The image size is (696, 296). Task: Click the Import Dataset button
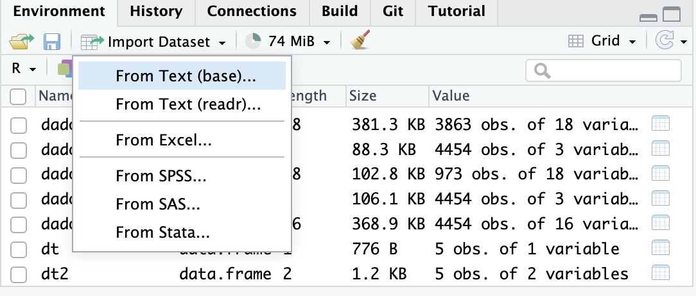pyautogui.click(x=153, y=42)
